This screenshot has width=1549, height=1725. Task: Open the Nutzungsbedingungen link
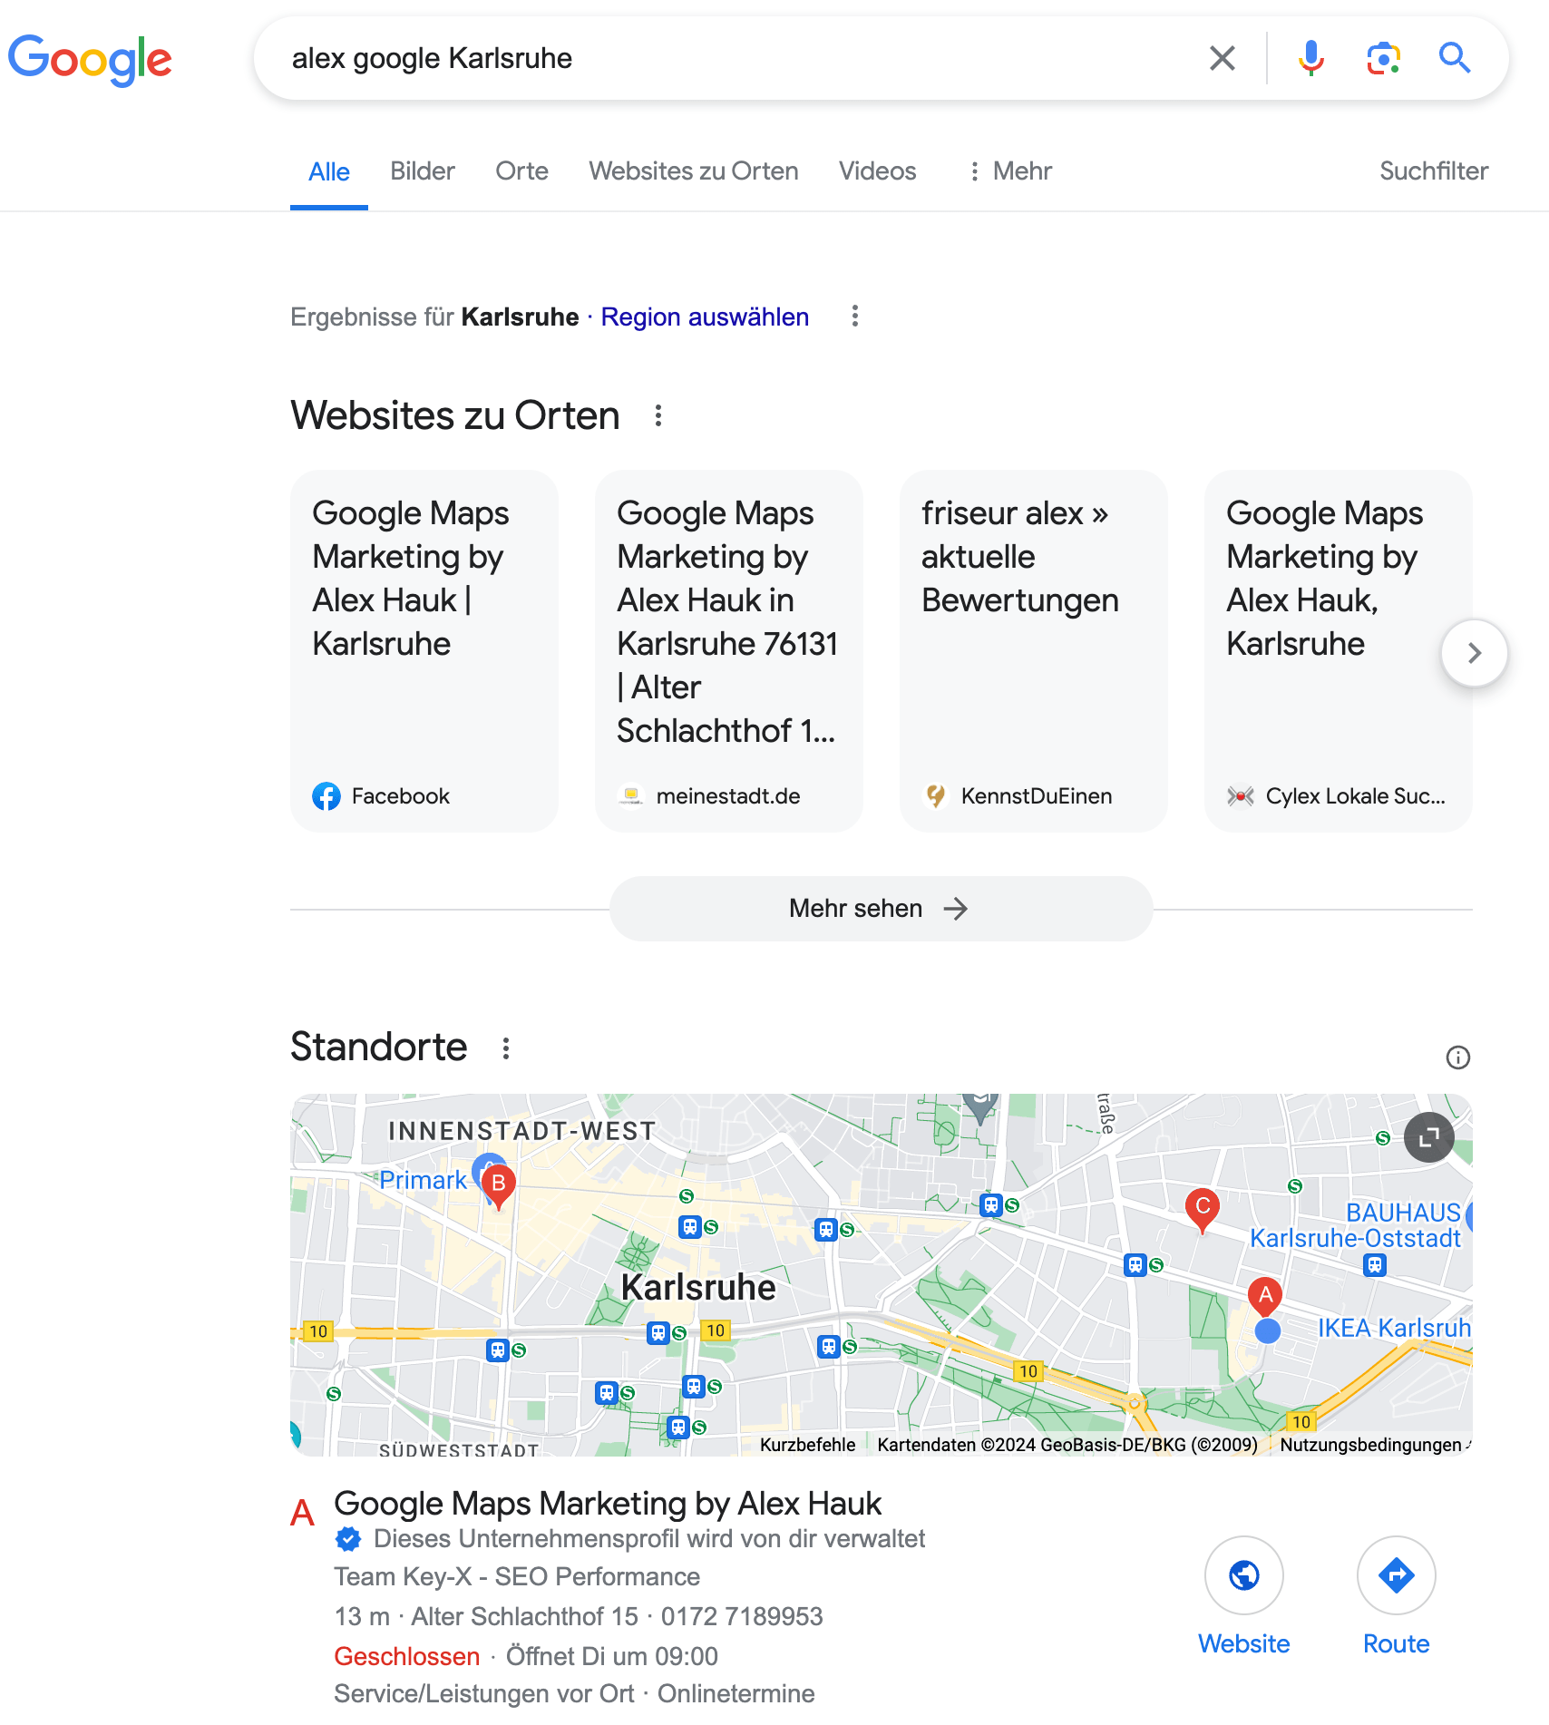(x=1371, y=1445)
